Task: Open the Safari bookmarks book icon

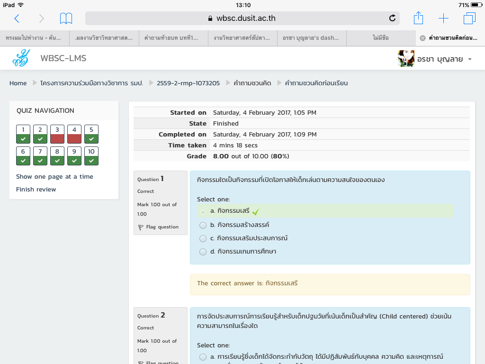Action: tap(66, 18)
